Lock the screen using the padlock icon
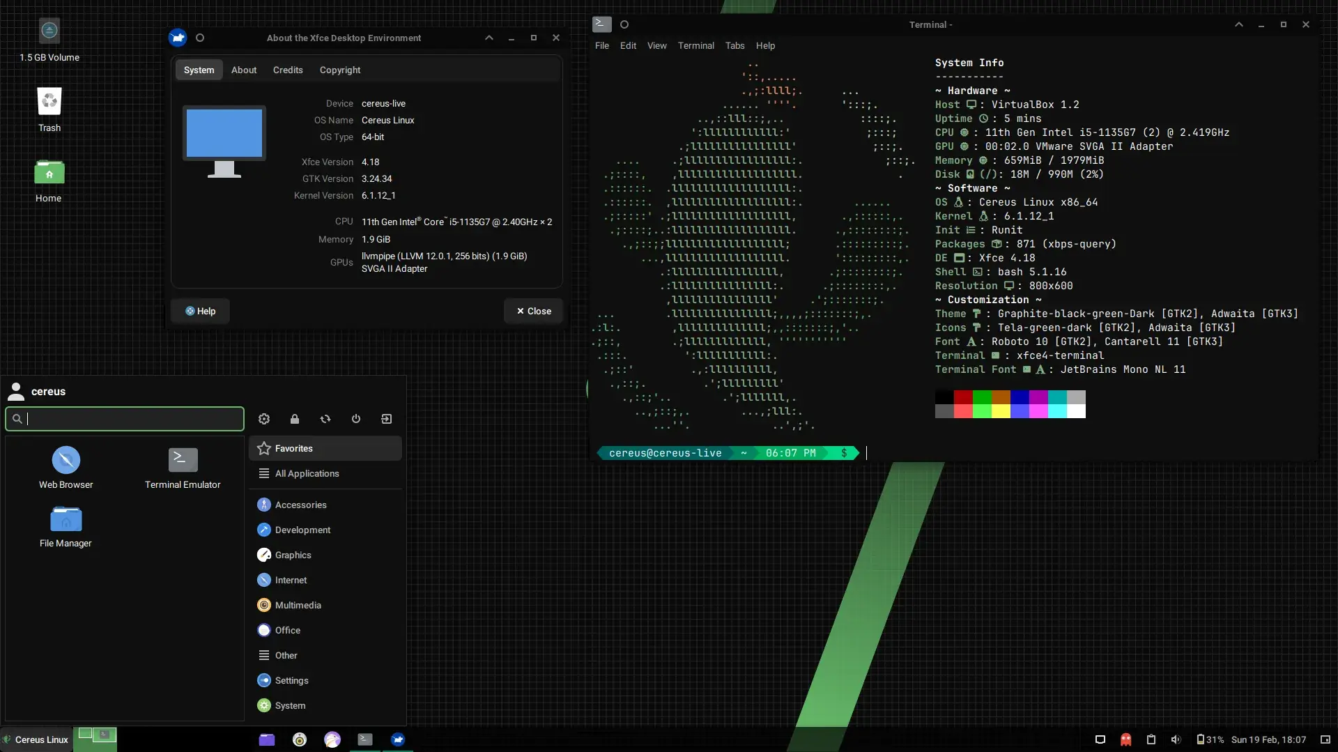This screenshot has width=1338, height=752. pos(294,419)
